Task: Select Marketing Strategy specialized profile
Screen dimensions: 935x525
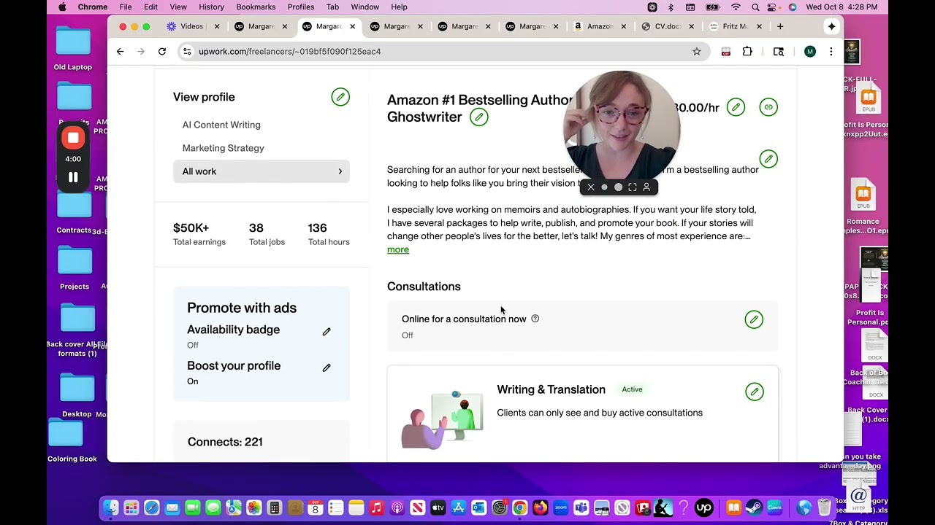Action: coord(224,148)
